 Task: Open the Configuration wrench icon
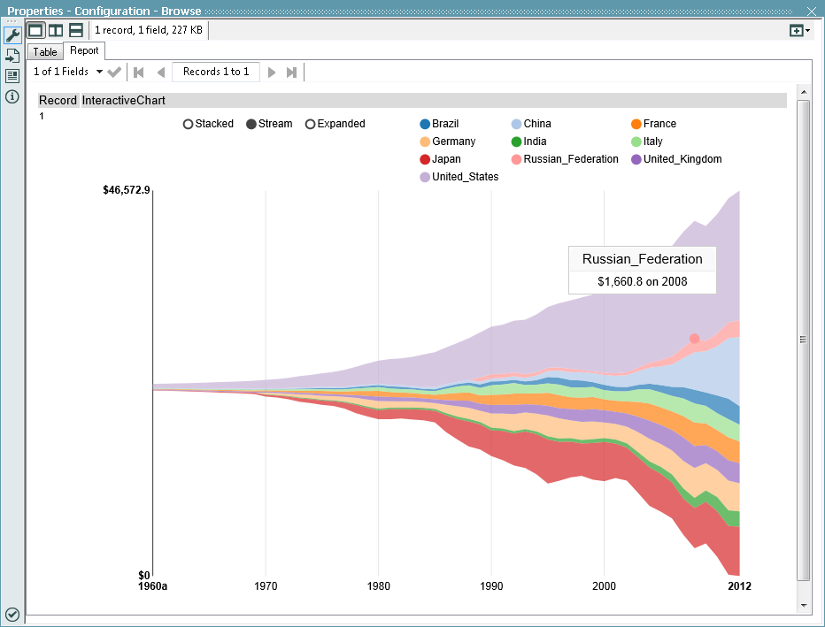coord(12,35)
